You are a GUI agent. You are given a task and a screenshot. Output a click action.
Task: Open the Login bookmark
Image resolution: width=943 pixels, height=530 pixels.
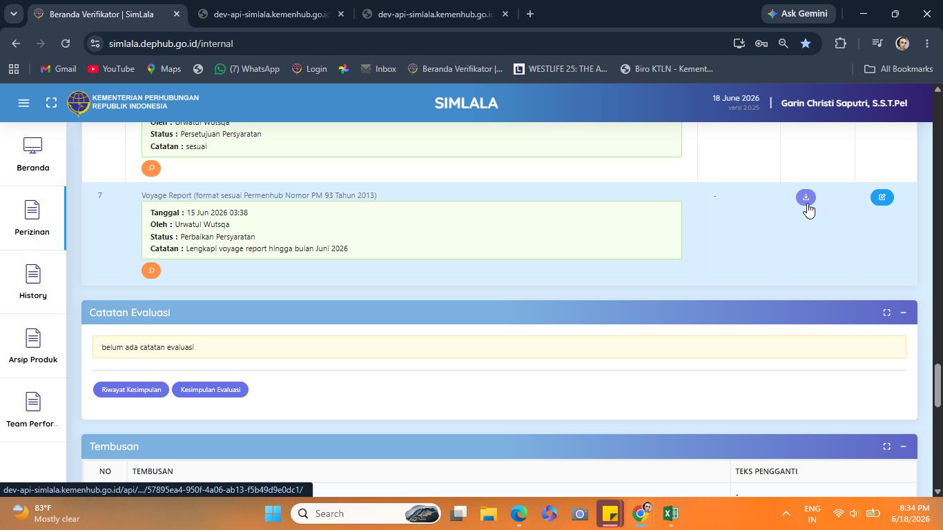309,69
